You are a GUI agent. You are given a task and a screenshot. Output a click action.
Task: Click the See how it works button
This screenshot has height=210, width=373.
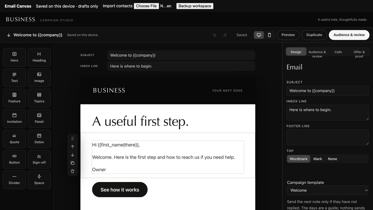[x=120, y=190]
